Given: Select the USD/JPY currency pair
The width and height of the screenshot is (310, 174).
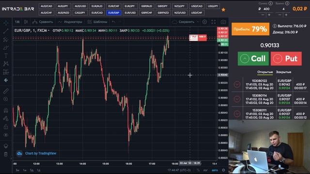Looking at the screenshot, I should click(213, 6).
